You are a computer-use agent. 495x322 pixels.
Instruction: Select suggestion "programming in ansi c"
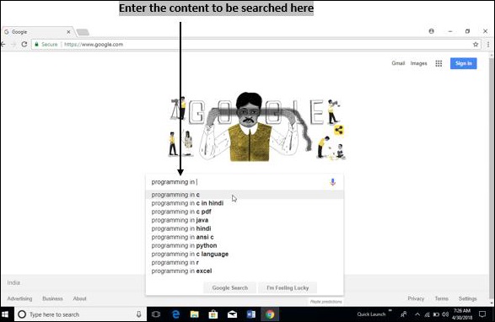pos(245,237)
